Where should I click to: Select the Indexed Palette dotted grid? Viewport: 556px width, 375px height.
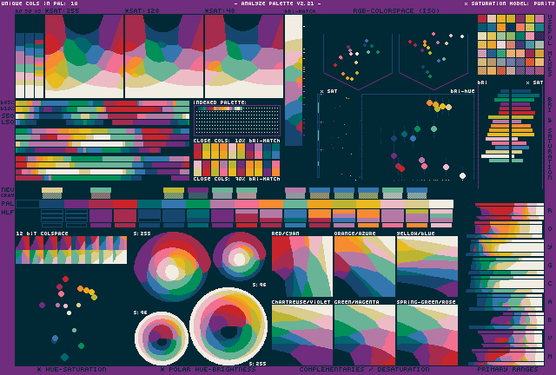click(236, 120)
